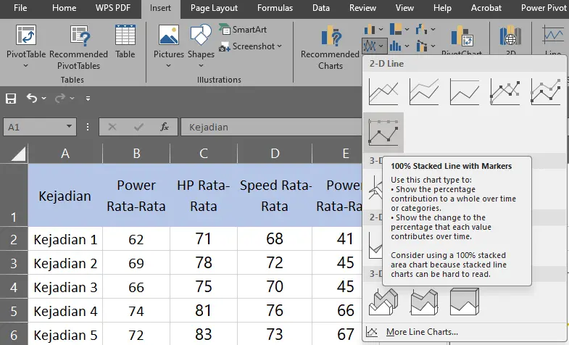Viewport: 569px width, 345px height.
Task: Click the Sparkline Line icon
Action: point(553,36)
